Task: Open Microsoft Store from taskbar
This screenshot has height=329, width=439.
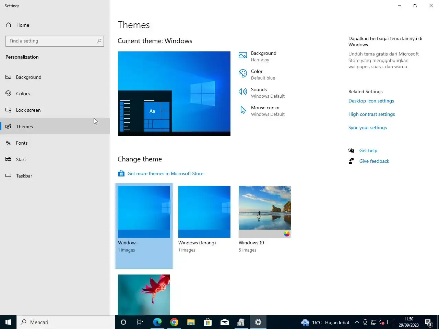Action: 207,322
